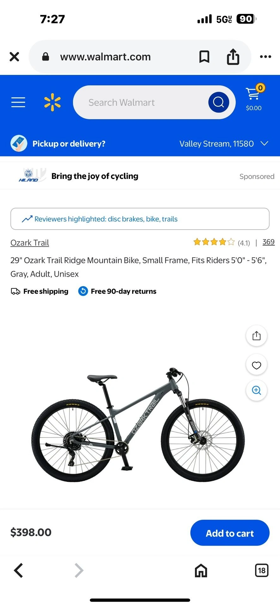280x607 pixels.
Task: Zoom into the product image
Action: (x=256, y=390)
